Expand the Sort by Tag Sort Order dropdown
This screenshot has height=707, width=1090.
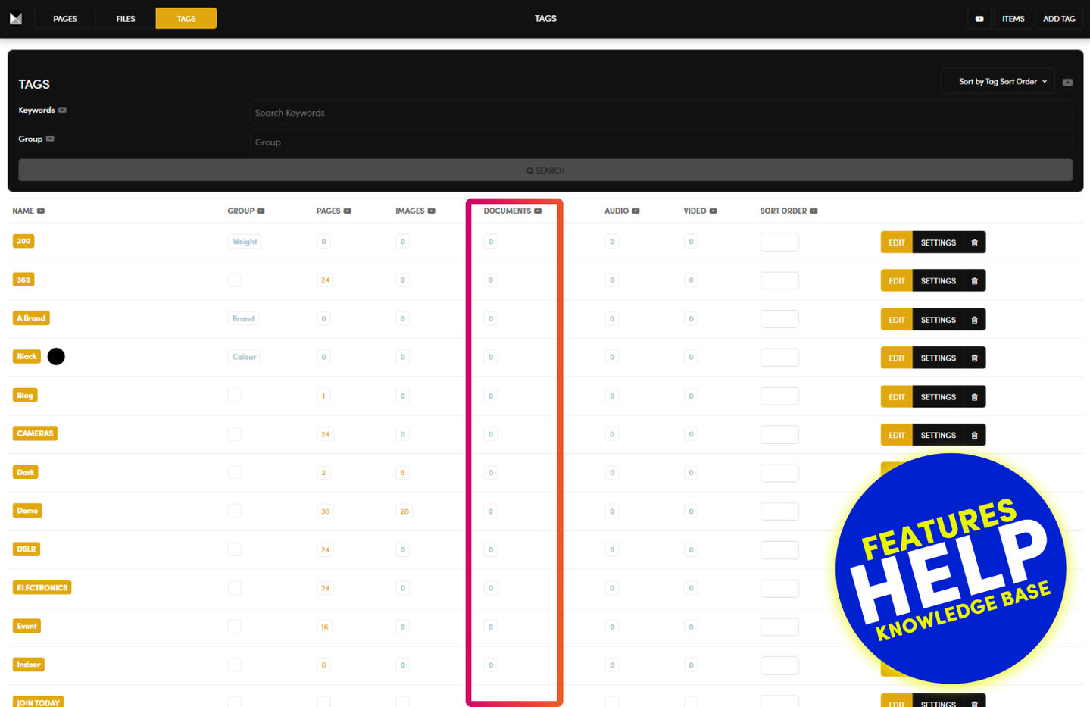(998, 82)
